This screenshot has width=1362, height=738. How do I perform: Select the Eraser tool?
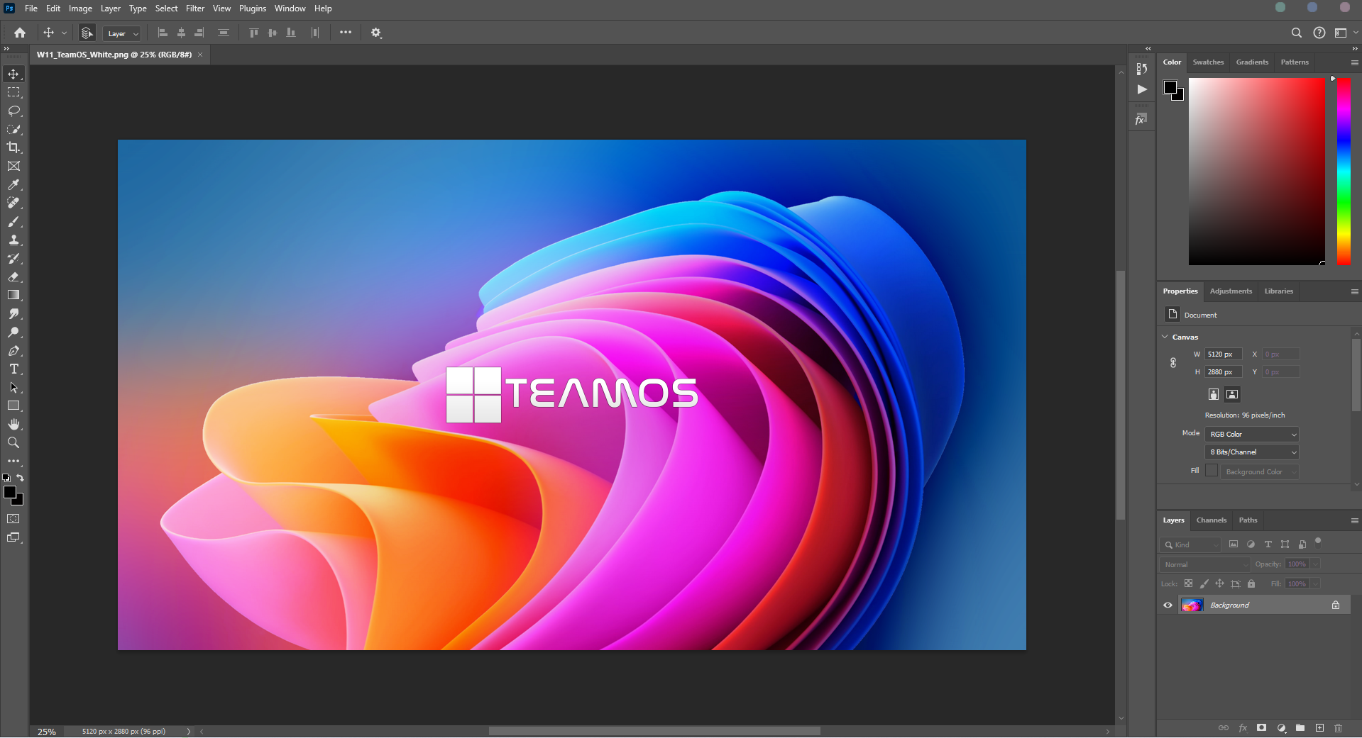[x=13, y=276]
